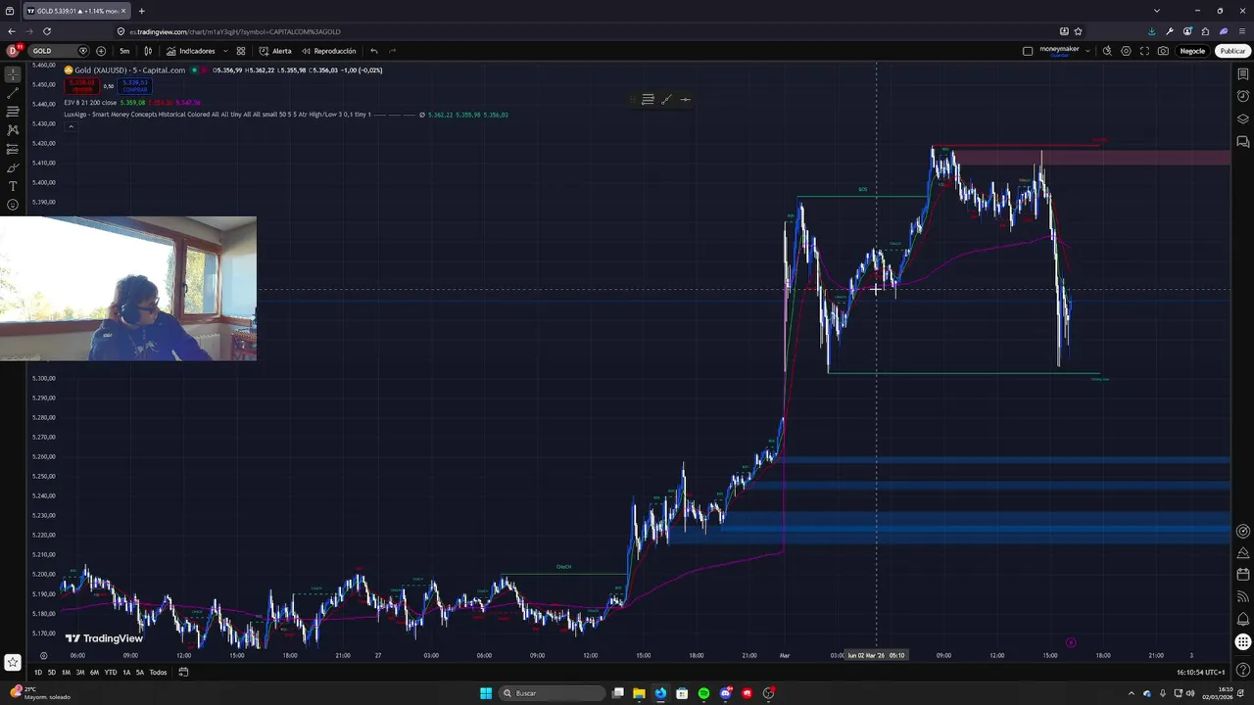This screenshot has width=1254, height=705.
Task: Open the patterns tool in left toolbar
Action: 13,130
